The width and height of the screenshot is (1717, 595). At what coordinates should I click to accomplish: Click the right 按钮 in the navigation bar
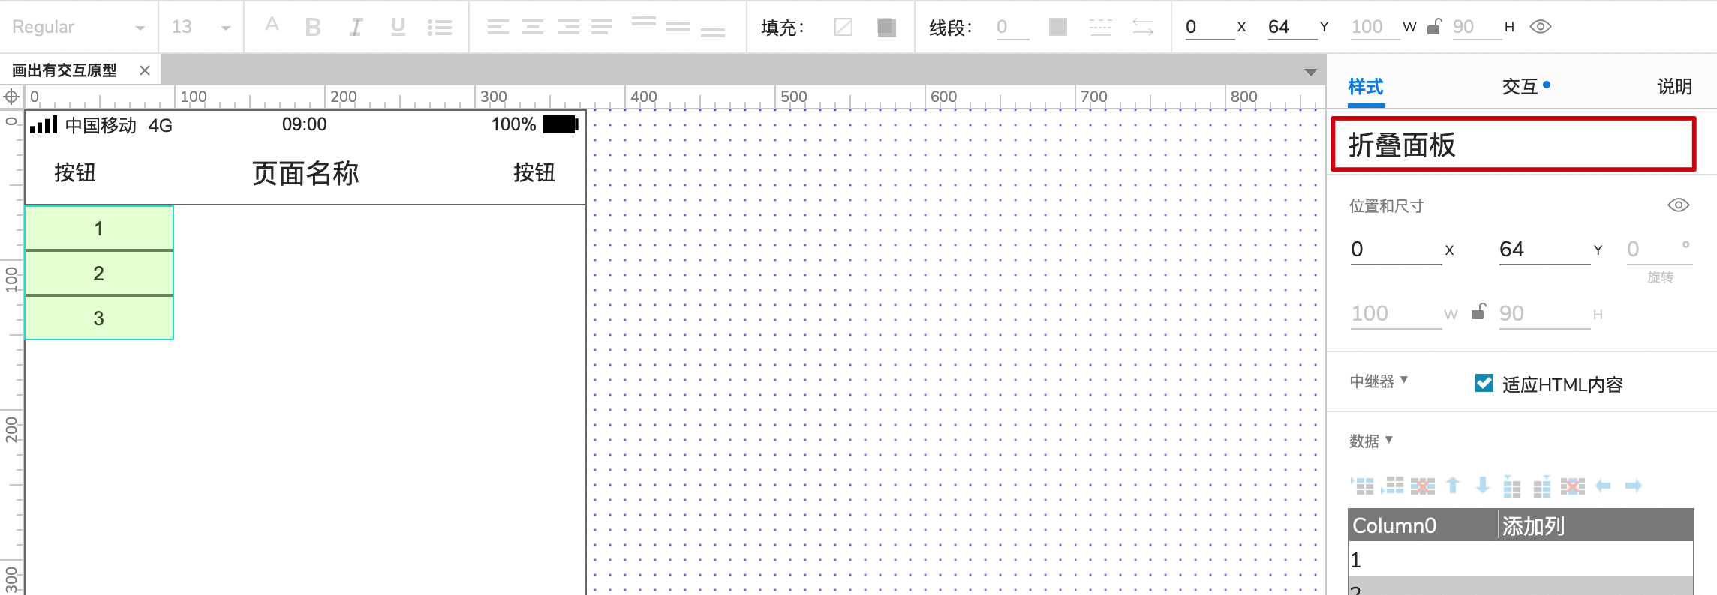click(534, 172)
